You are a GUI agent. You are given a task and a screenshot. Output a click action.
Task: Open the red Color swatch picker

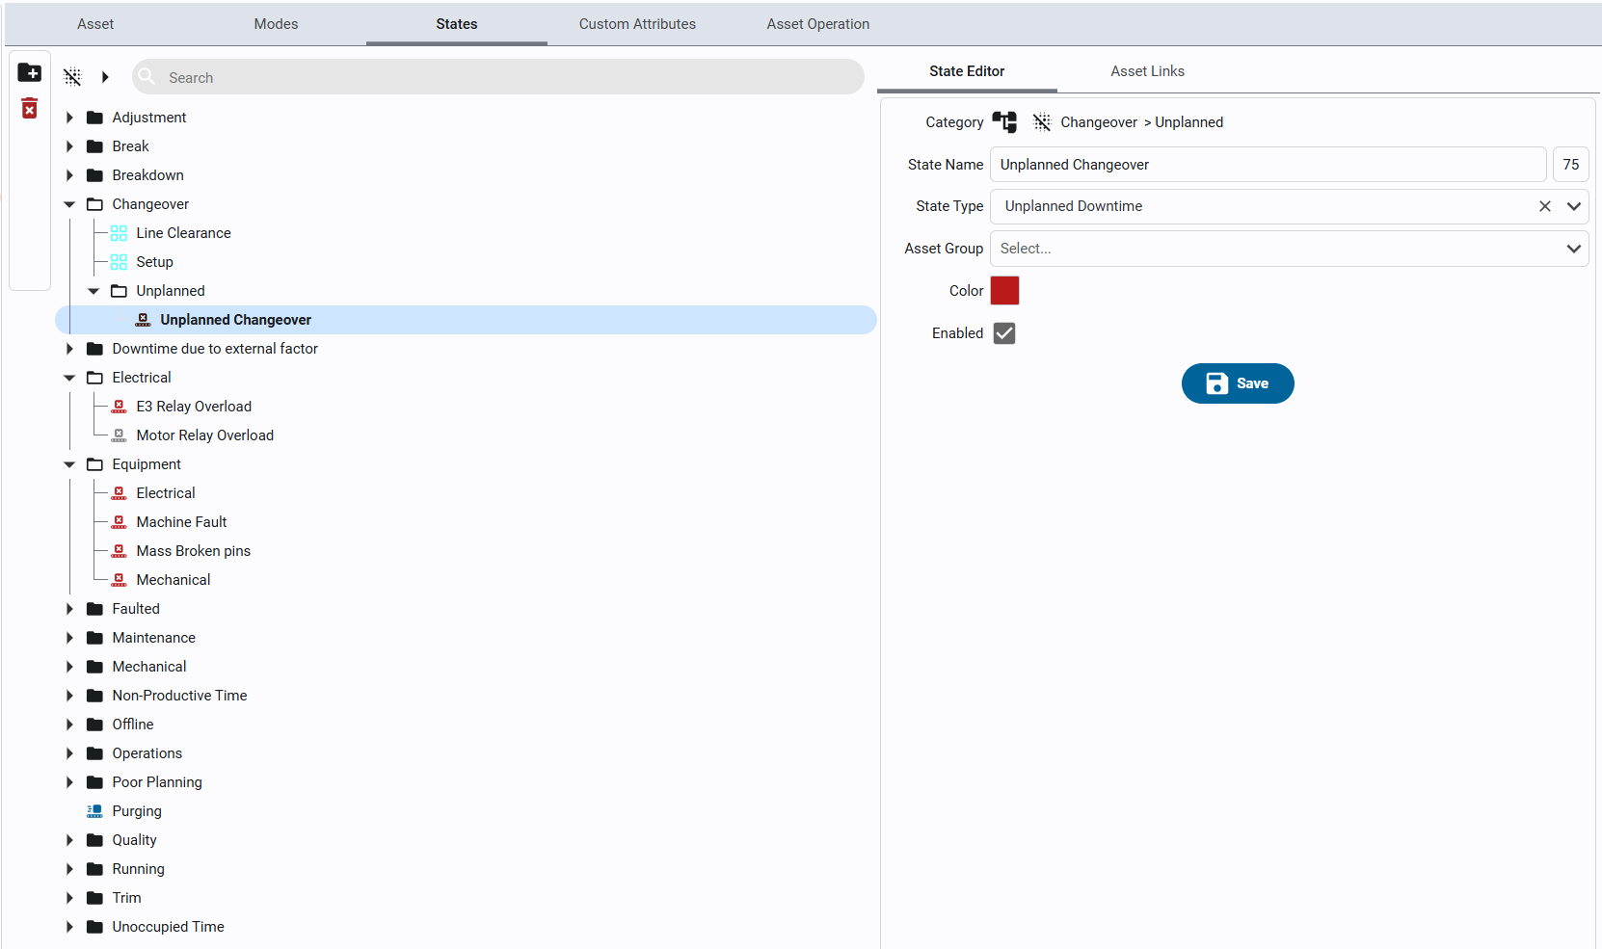(x=1004, y=291)
